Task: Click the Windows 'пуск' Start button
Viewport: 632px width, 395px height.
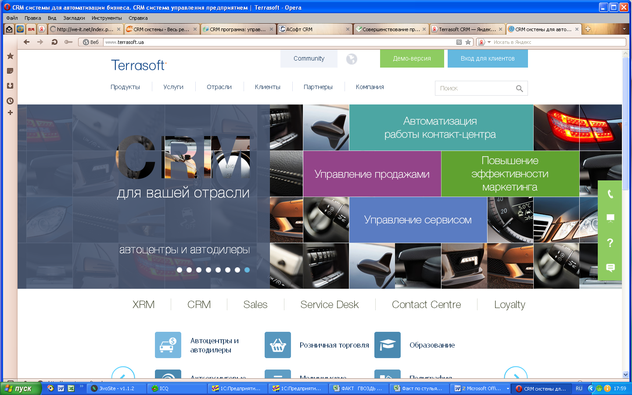Action: (x=21, y=388)
